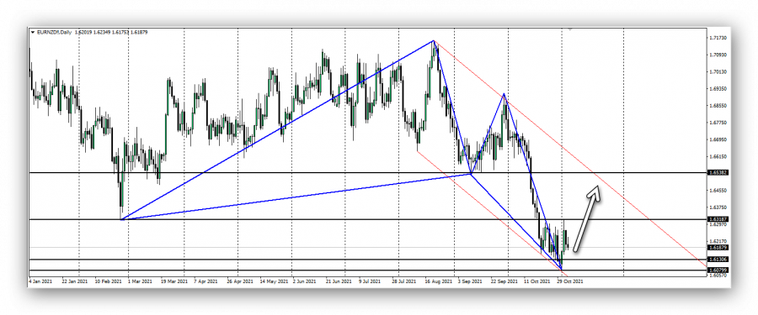Click the 1.66150 price scale value
The image size is (758, 315).
point(718,157)
